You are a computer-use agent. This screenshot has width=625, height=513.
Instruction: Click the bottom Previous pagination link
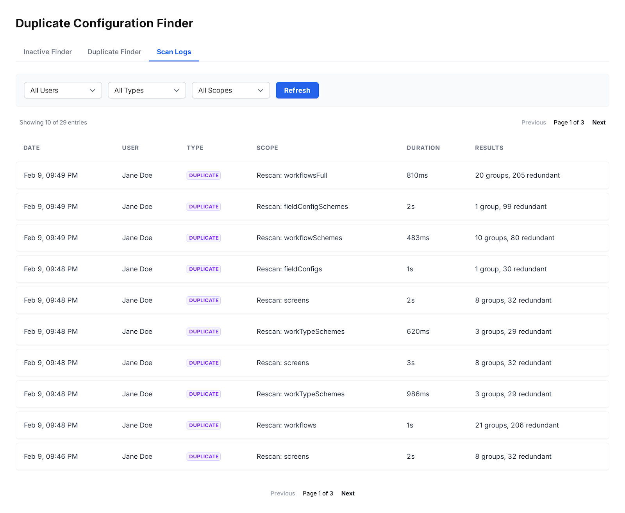tap(282, 493)
